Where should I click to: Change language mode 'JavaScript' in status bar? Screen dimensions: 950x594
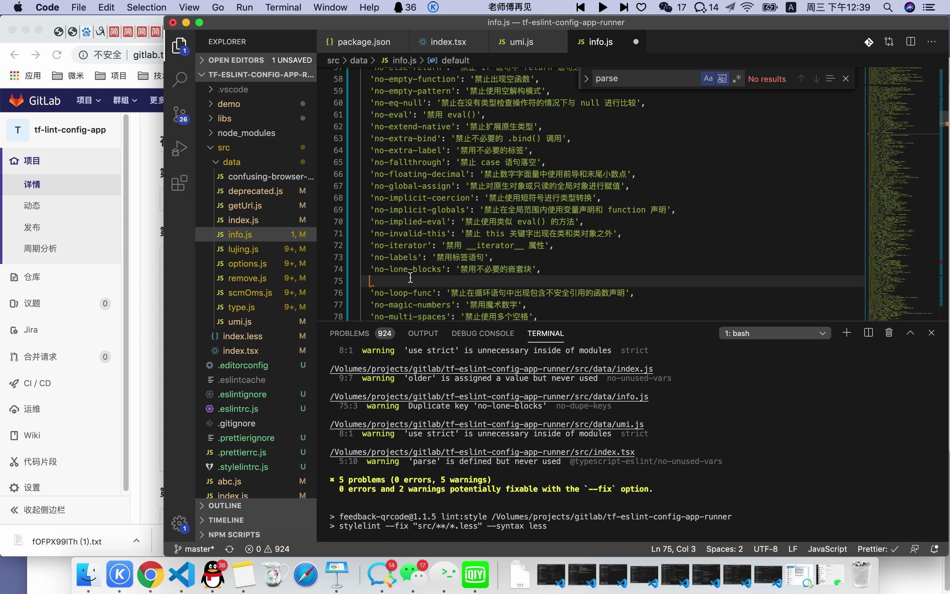tap(827, 549)
